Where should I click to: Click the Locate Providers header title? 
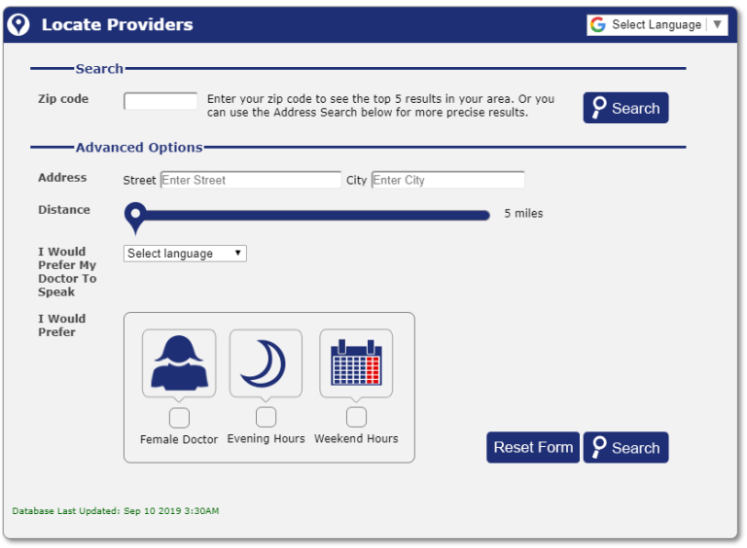pyautogui.click(x=117, y=25)
